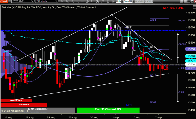Choose the crosshair cursor tool

tap(82, 1)
